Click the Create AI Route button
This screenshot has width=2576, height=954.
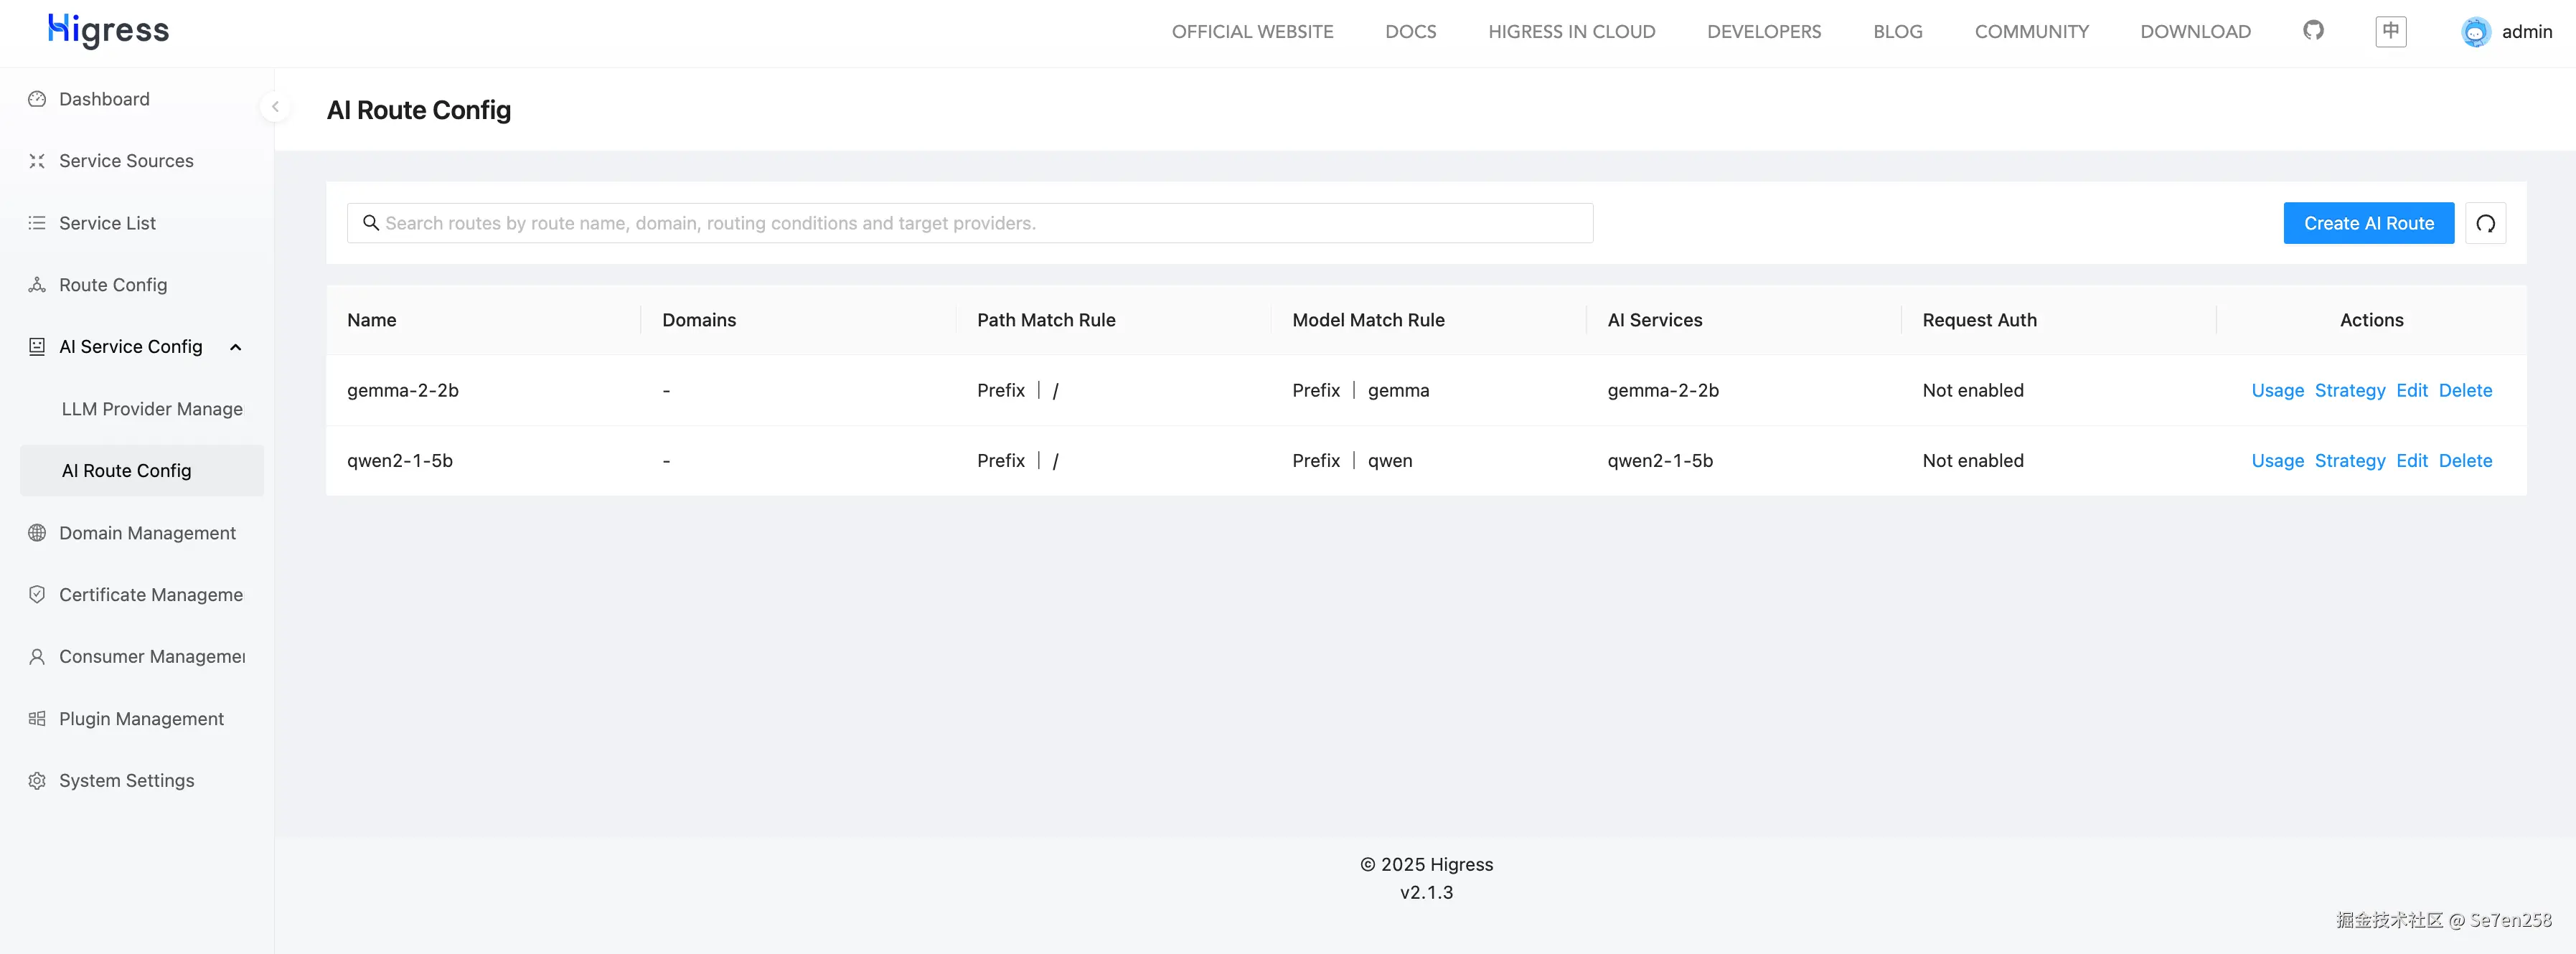coord(2368,223)
